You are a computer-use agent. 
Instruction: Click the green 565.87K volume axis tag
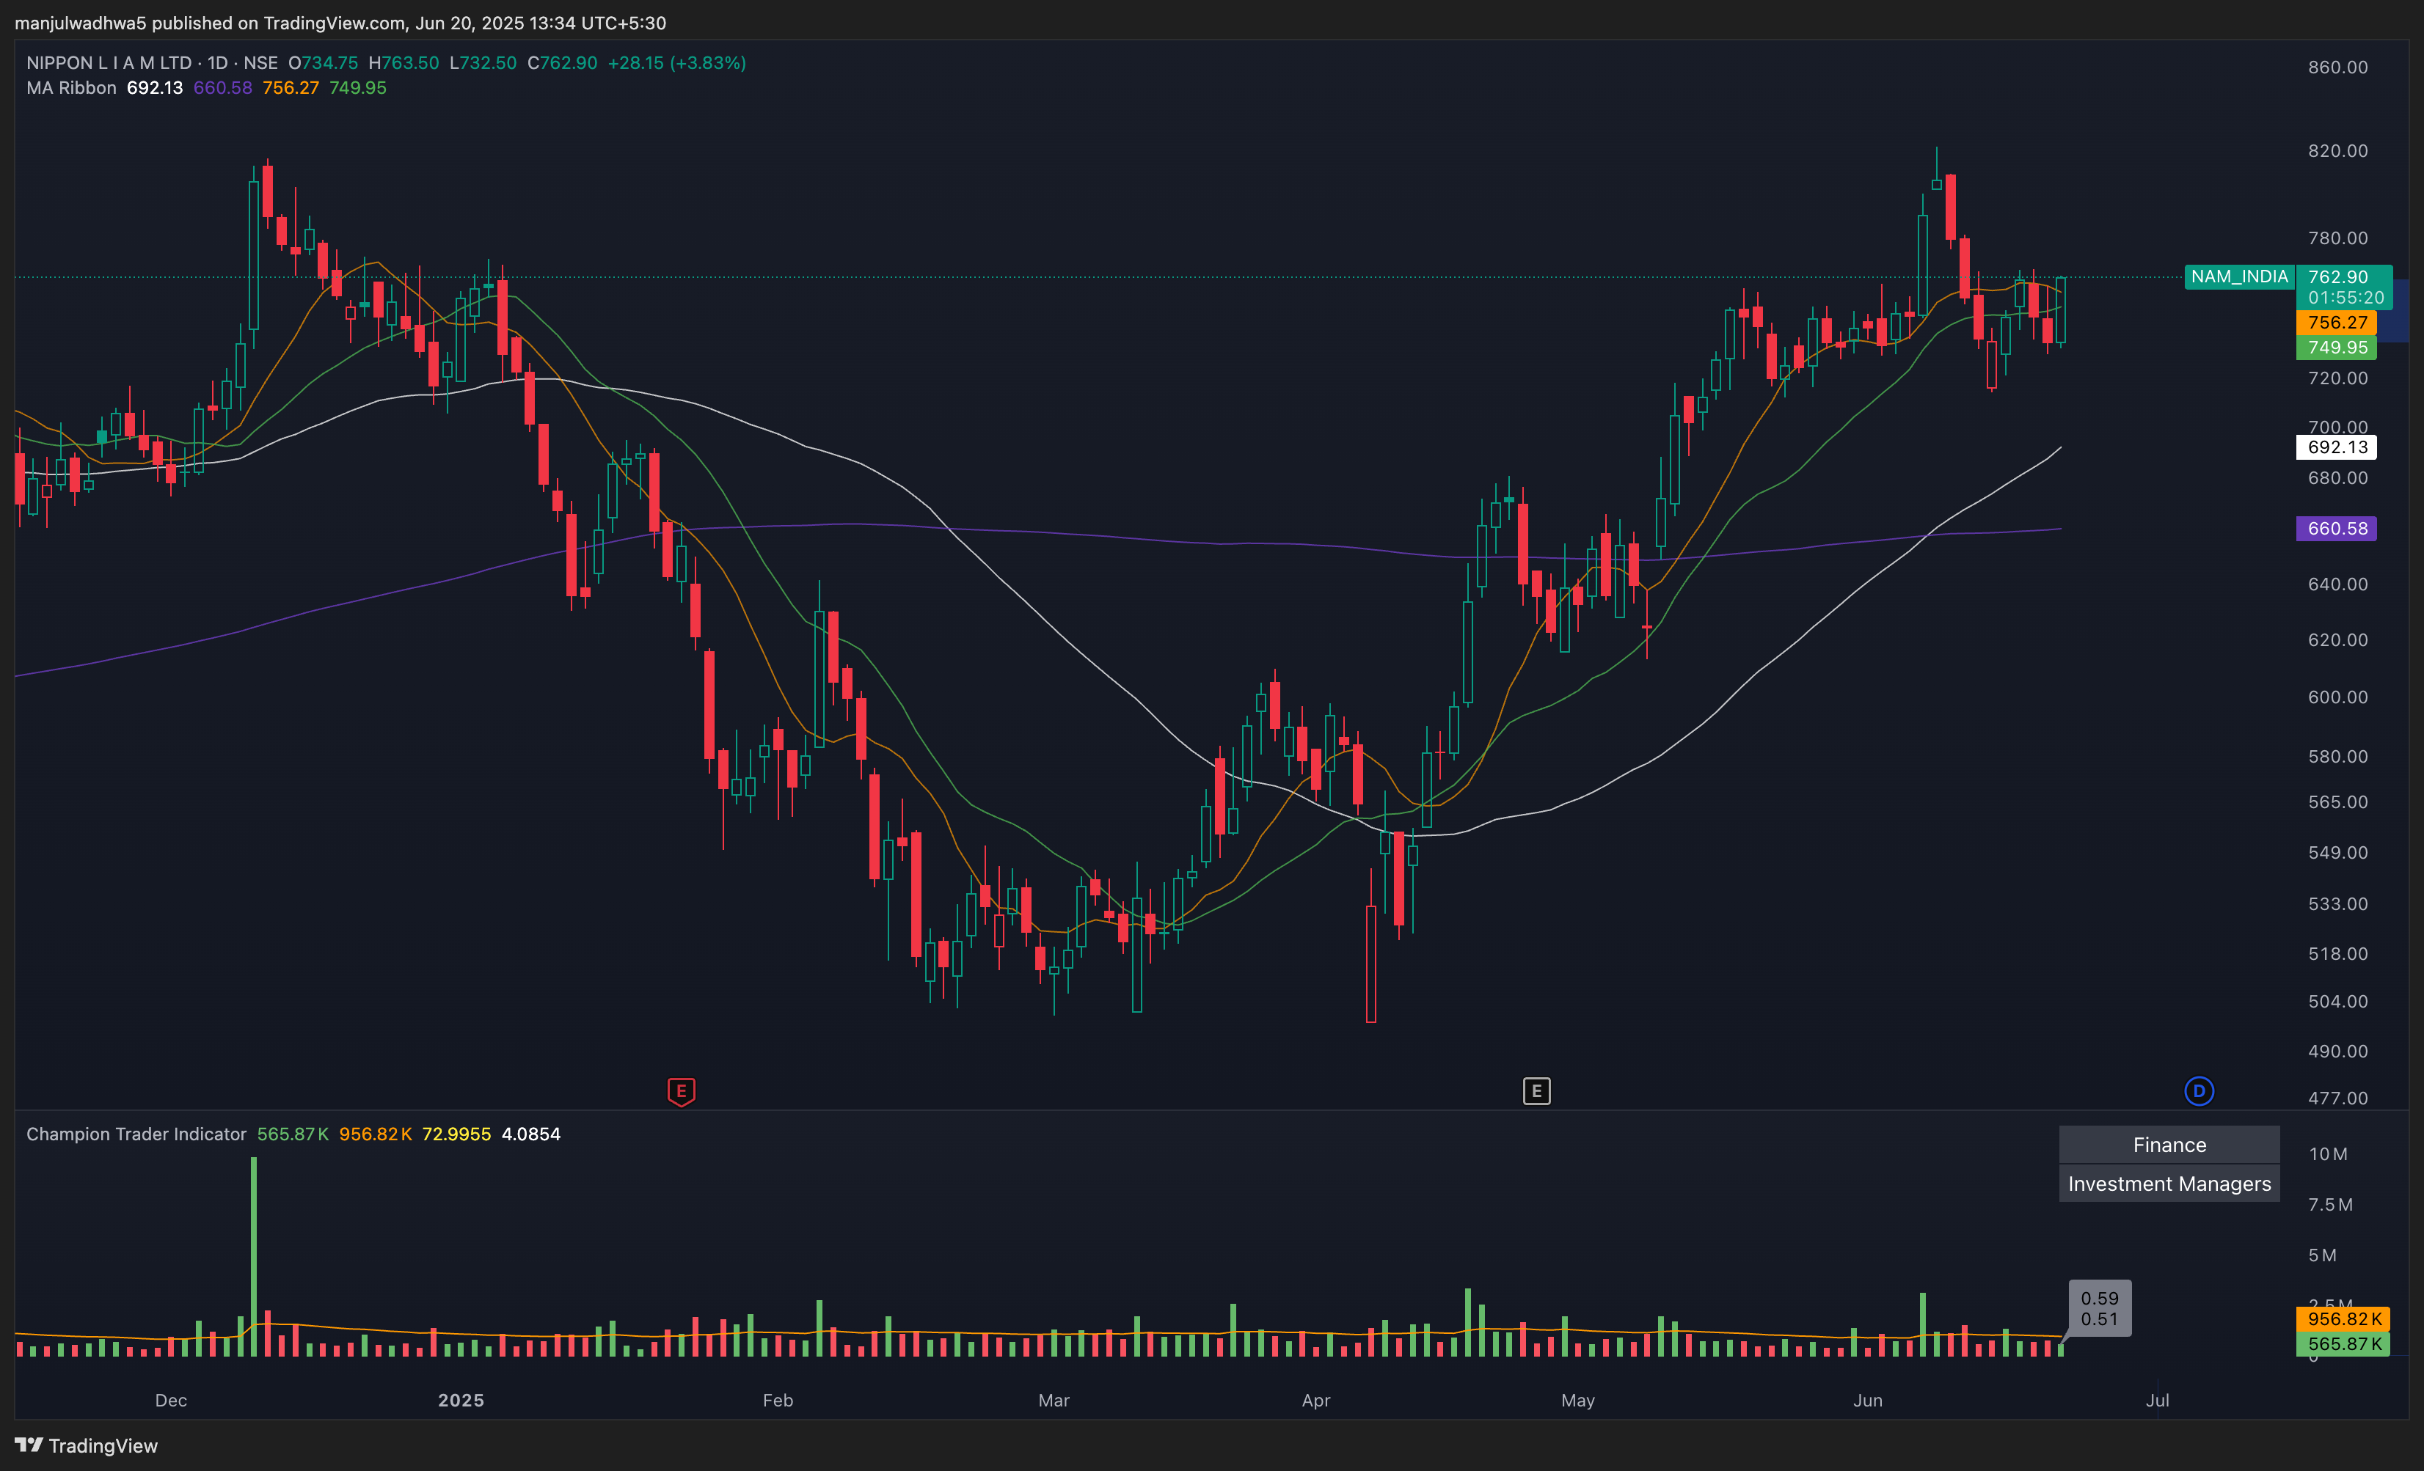click(x=2343, y=1344)
